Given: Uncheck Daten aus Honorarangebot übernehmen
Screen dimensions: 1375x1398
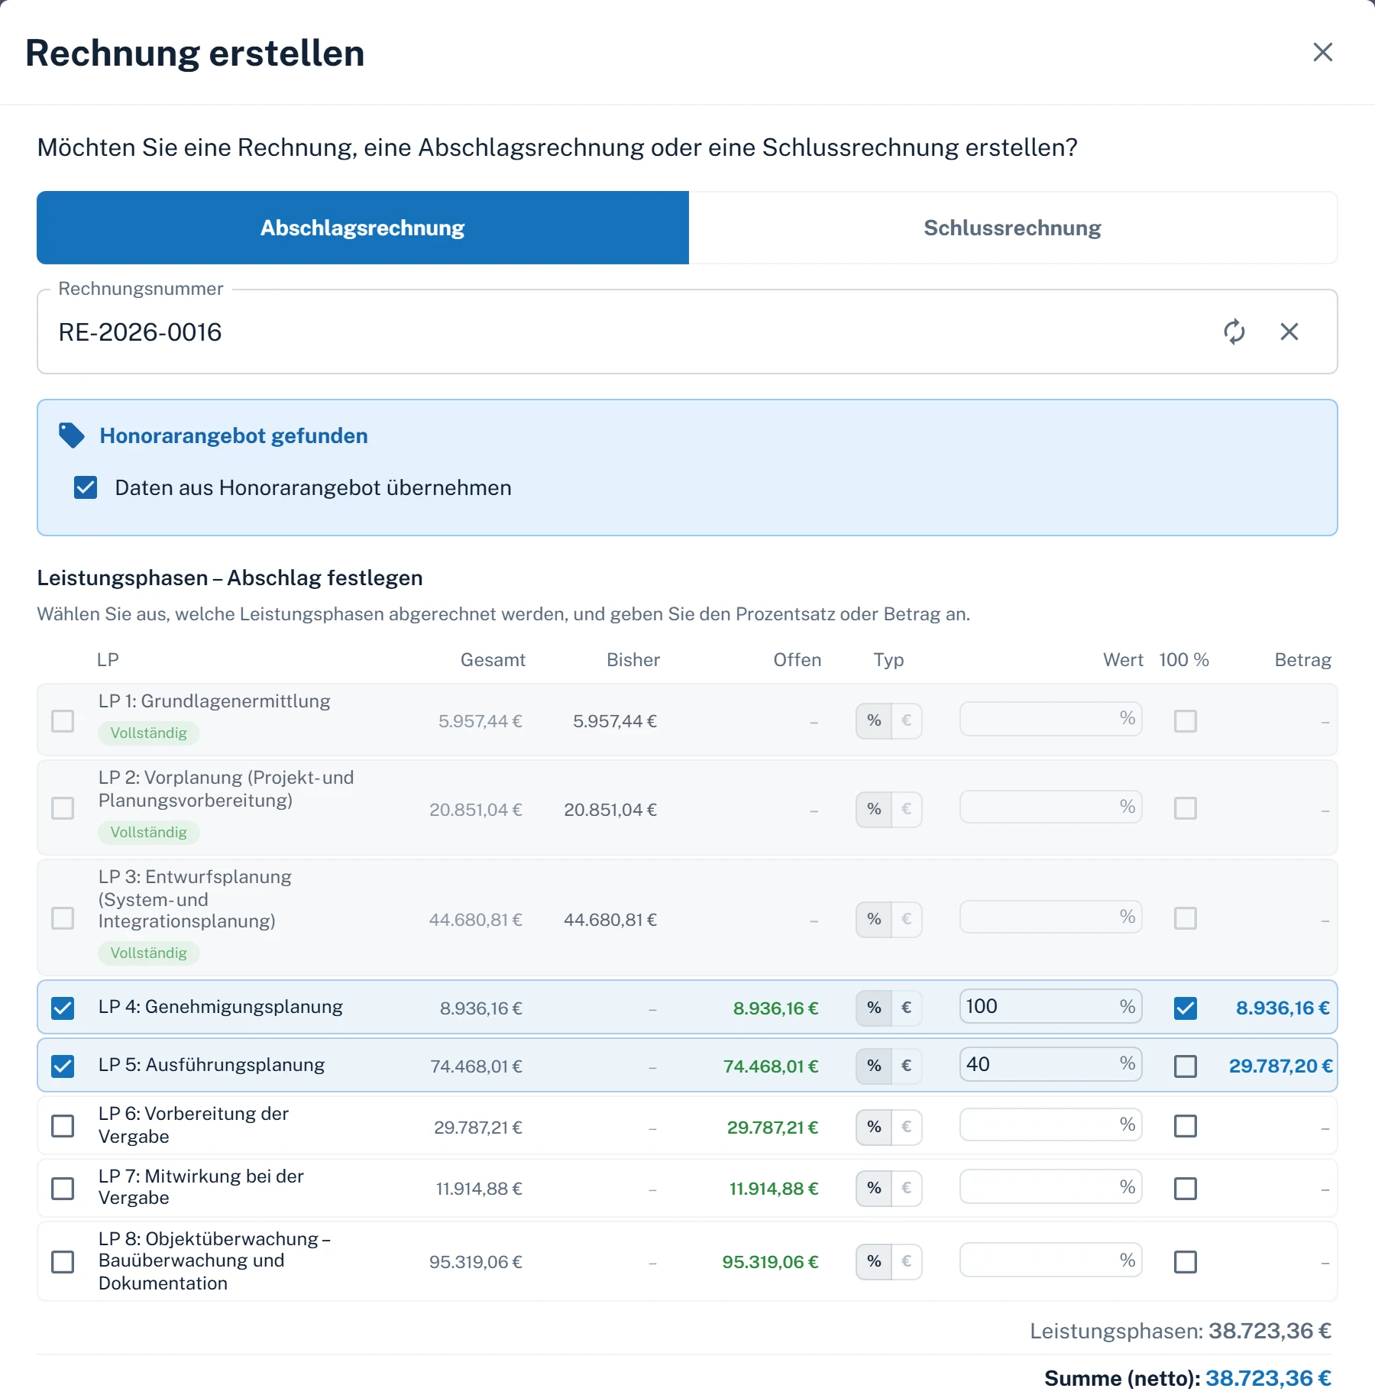Looking at the screenshot, I should 86,487.
